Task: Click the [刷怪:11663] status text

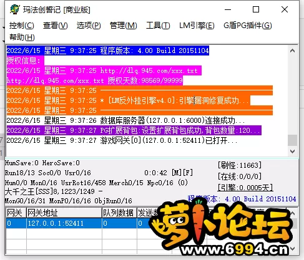Action: tap(240, 165)
